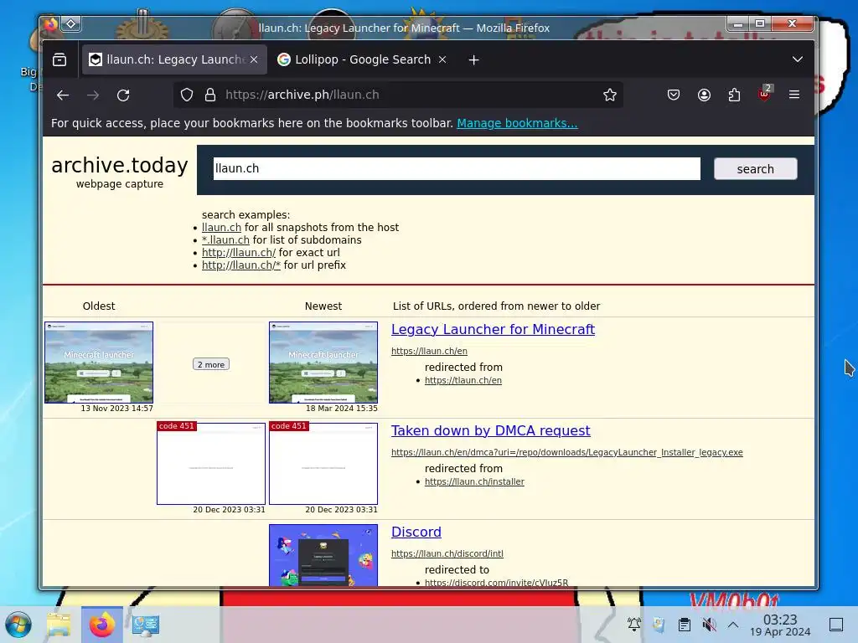Open the notifications bell tray icon
Viewport: 858px width, 643px height.
point(634,625)
